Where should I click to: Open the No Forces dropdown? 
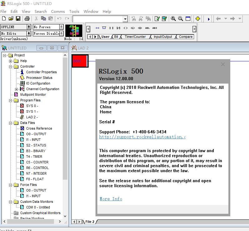tap(61, 27)
